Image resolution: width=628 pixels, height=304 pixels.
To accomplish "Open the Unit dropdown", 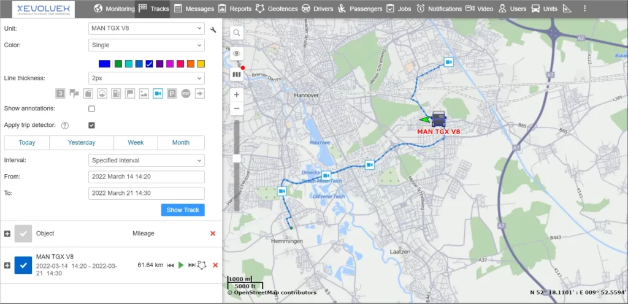I will [146, 29].
